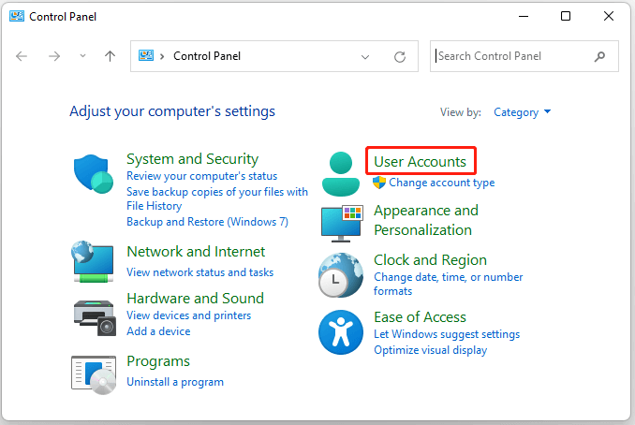Click the Clock and Region icon
This screenshot has height=425, width=635.
(341, 274)
